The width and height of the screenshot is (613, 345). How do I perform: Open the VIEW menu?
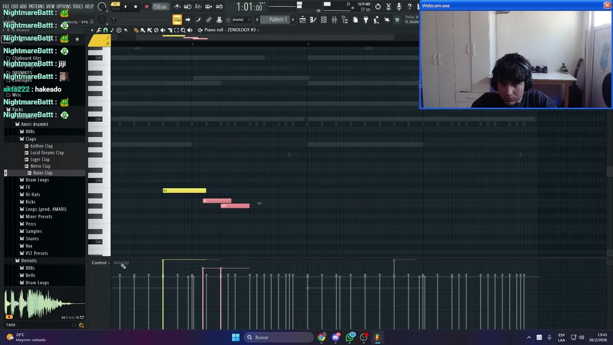50,7
